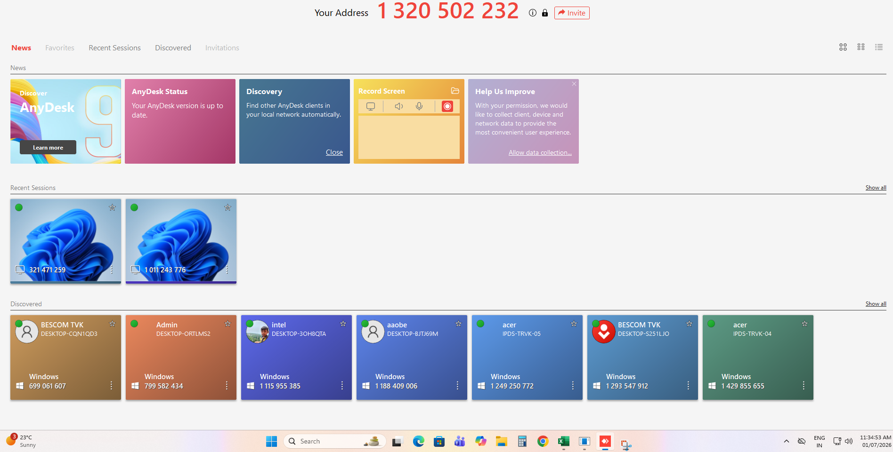Close the Discovery news card
Screen dimensions: 893x452
coord(334,152)
